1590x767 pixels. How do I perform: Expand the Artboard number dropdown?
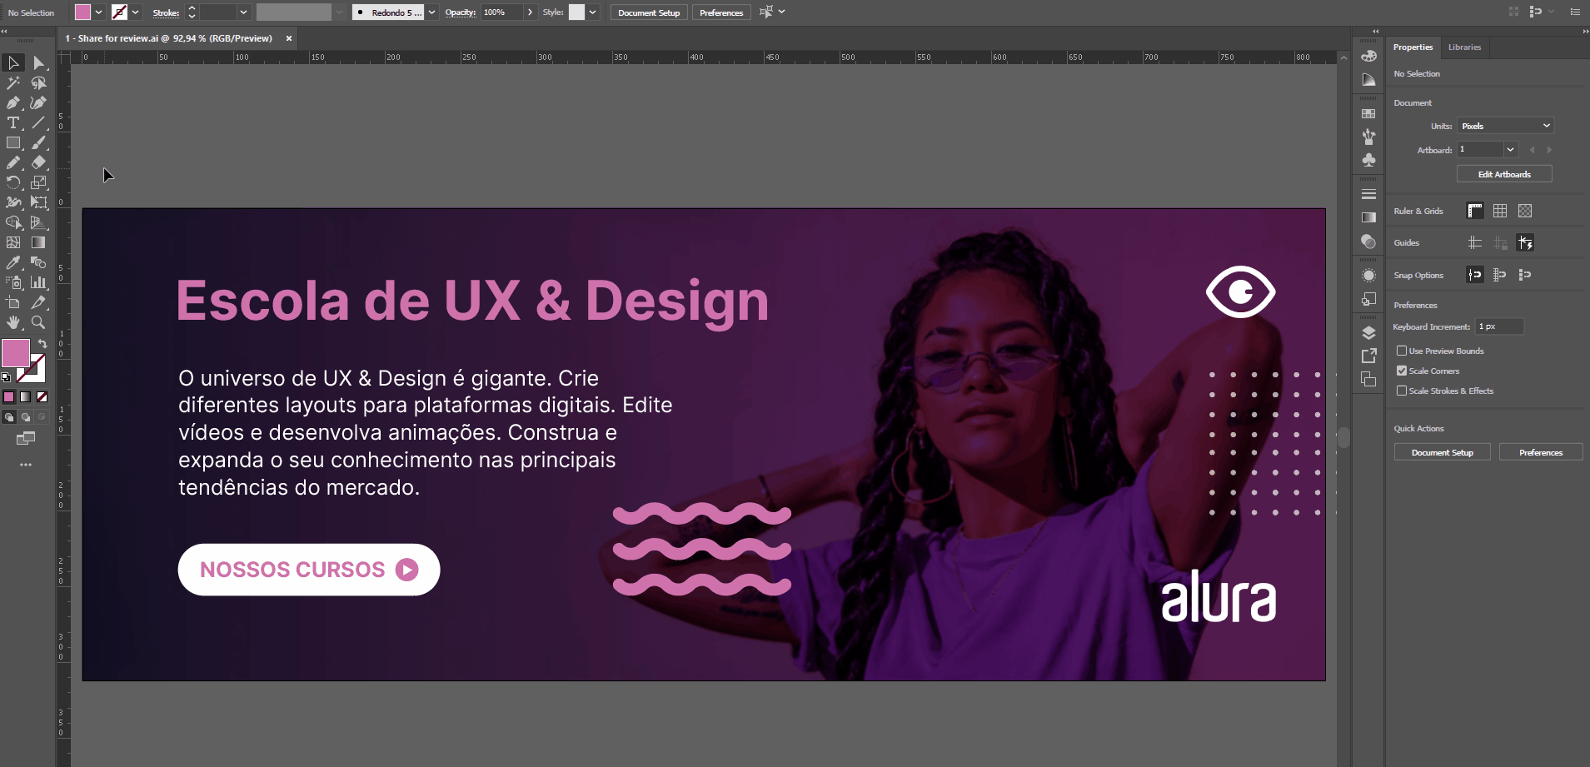pos(1510,150)
